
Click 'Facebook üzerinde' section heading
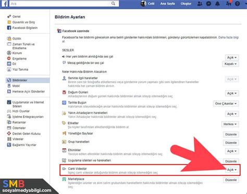[x=76, y=31]
